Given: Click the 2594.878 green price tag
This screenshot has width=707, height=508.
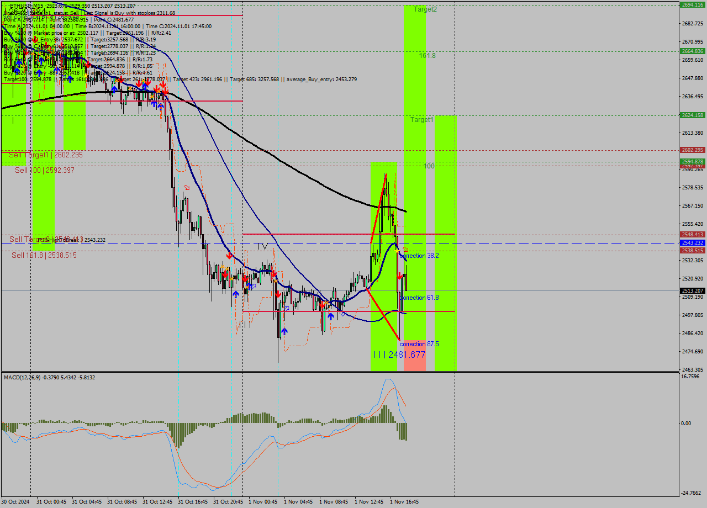Looking at the screenshot, I should point(692,161).
